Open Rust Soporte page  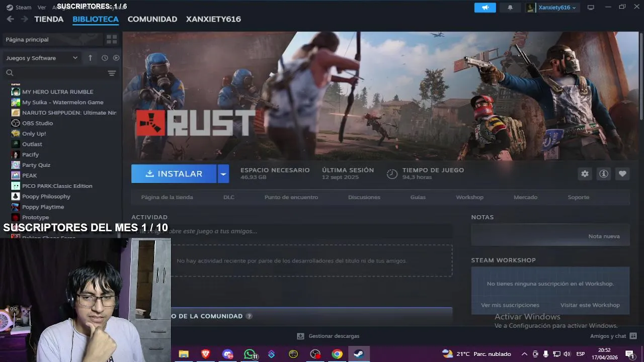579,197
